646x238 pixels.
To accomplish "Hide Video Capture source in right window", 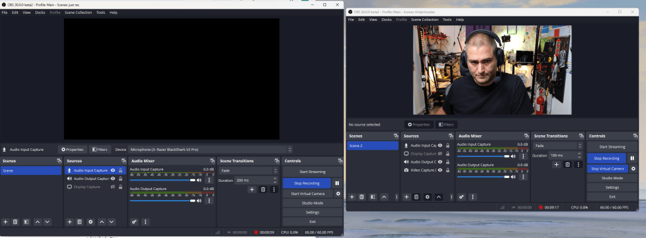I will [440, 170].
